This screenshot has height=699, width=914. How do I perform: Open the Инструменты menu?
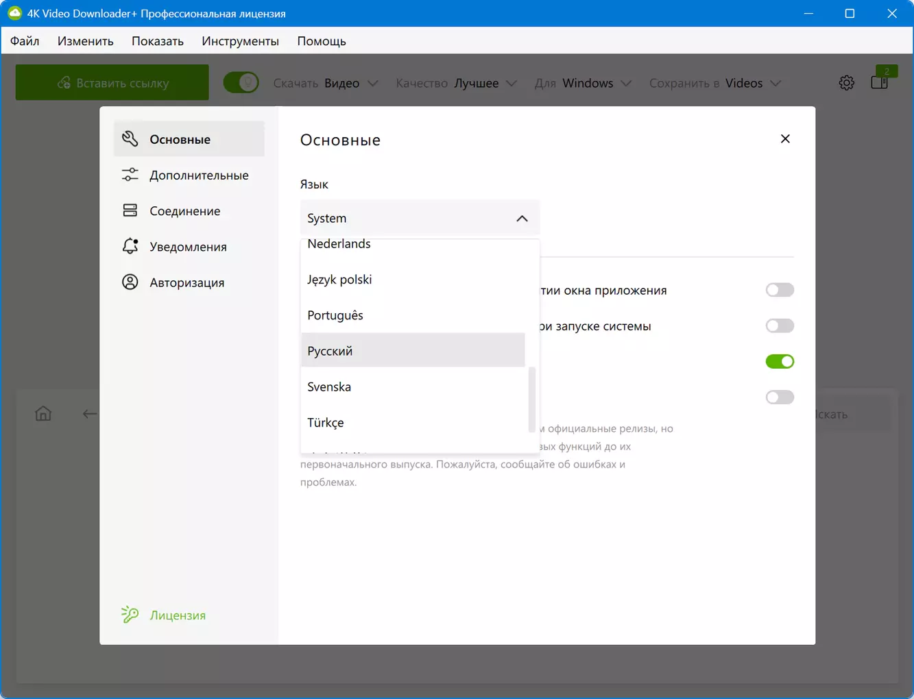240,41
